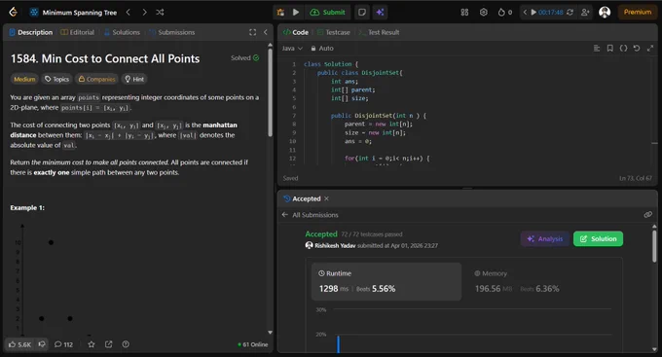Share the problem via external link icon
Image resolution: width=662 pixels, height=357 pixels.
click(x=108, y=344)
